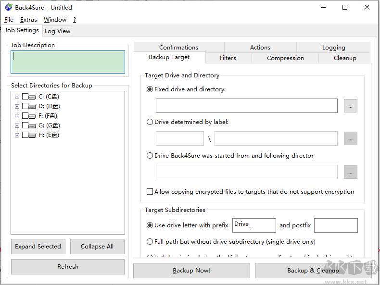Screen dimensions: 380x285
Task: Start backup with Backup Now! button
Action: 191,271
